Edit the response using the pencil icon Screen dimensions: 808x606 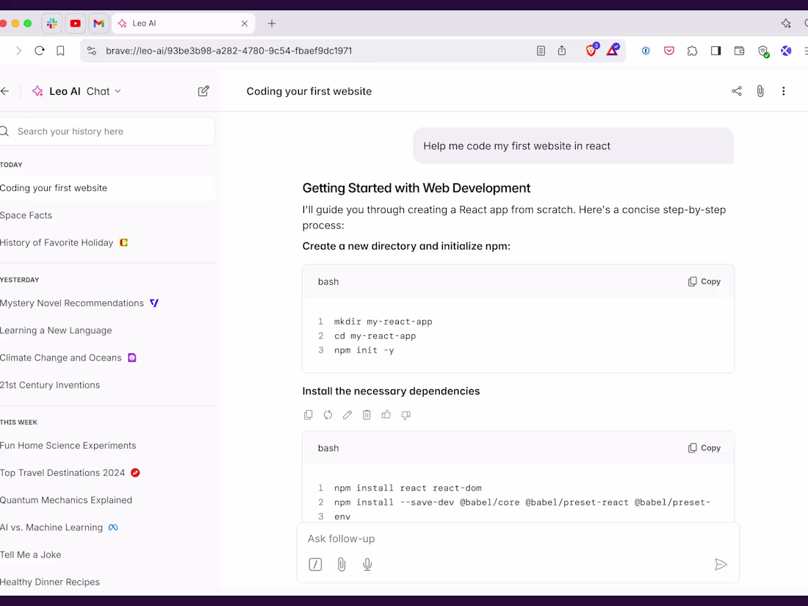click(347, 414)
